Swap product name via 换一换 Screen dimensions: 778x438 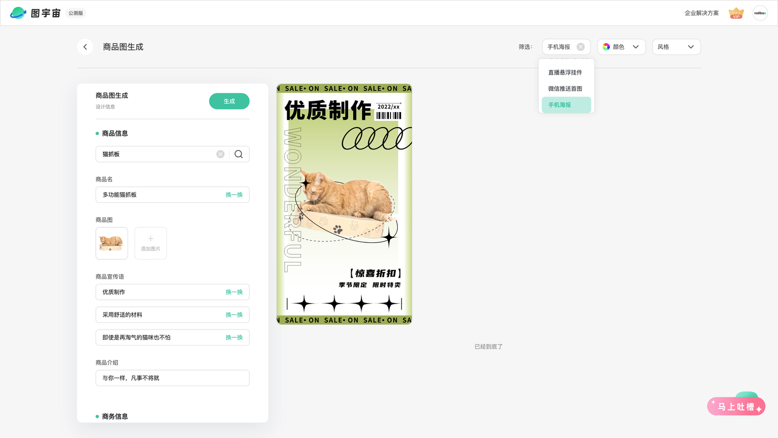pos(234,195)
